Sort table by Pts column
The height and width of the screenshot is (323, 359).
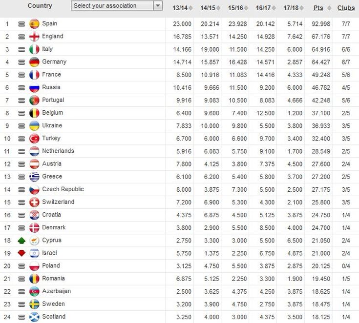pos(320,8)
